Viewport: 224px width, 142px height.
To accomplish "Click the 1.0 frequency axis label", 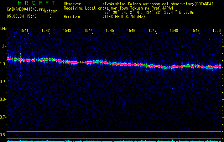I will tap(3, 64).
